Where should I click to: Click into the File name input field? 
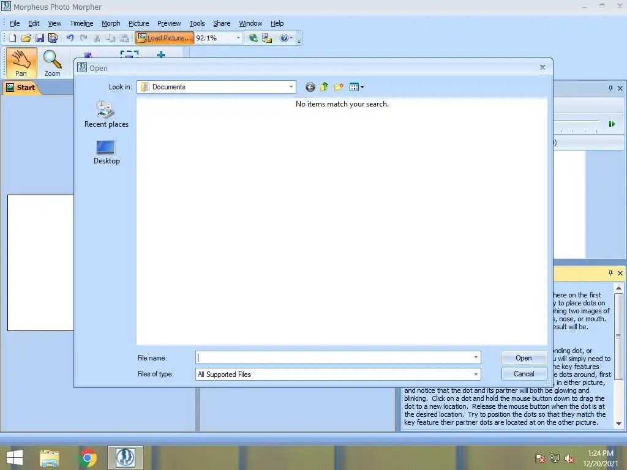pos(334,357)
